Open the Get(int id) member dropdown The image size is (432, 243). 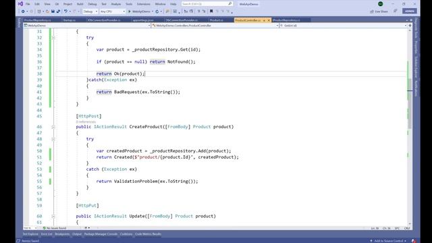point(344,26)
